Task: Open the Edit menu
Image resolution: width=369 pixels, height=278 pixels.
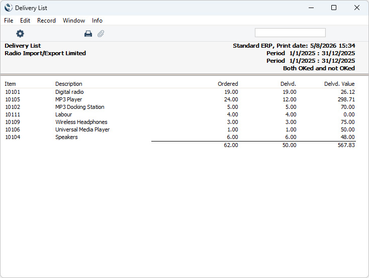Action: tap(25, 21)
